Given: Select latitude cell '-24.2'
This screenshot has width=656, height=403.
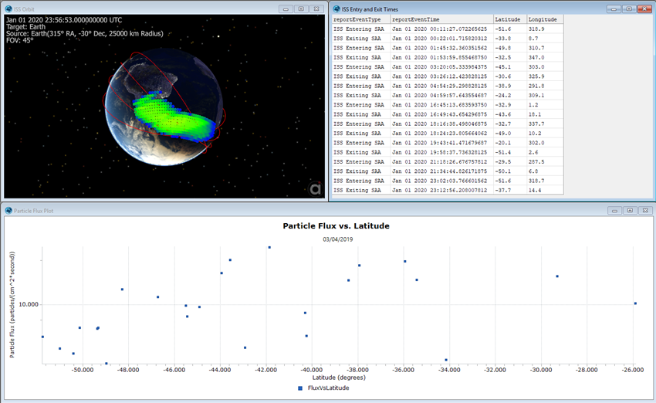Looking at the screenshot, I should click(510, 96).
